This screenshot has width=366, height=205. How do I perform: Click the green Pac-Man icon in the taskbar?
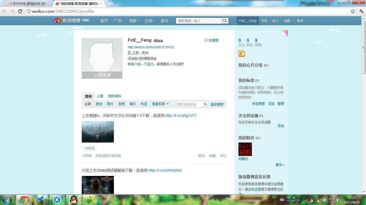click(x=90, y=200)
